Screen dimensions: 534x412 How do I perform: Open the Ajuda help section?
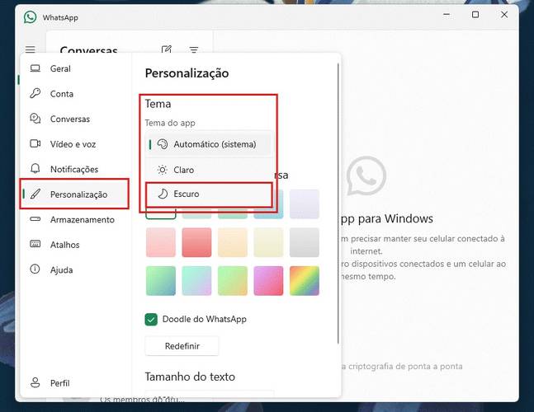(74, 270)
